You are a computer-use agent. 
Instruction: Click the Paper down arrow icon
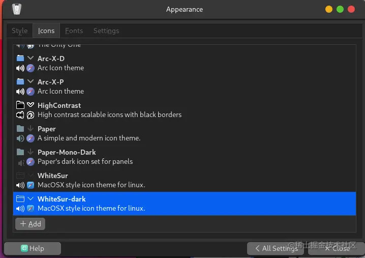tap(31, 128)
